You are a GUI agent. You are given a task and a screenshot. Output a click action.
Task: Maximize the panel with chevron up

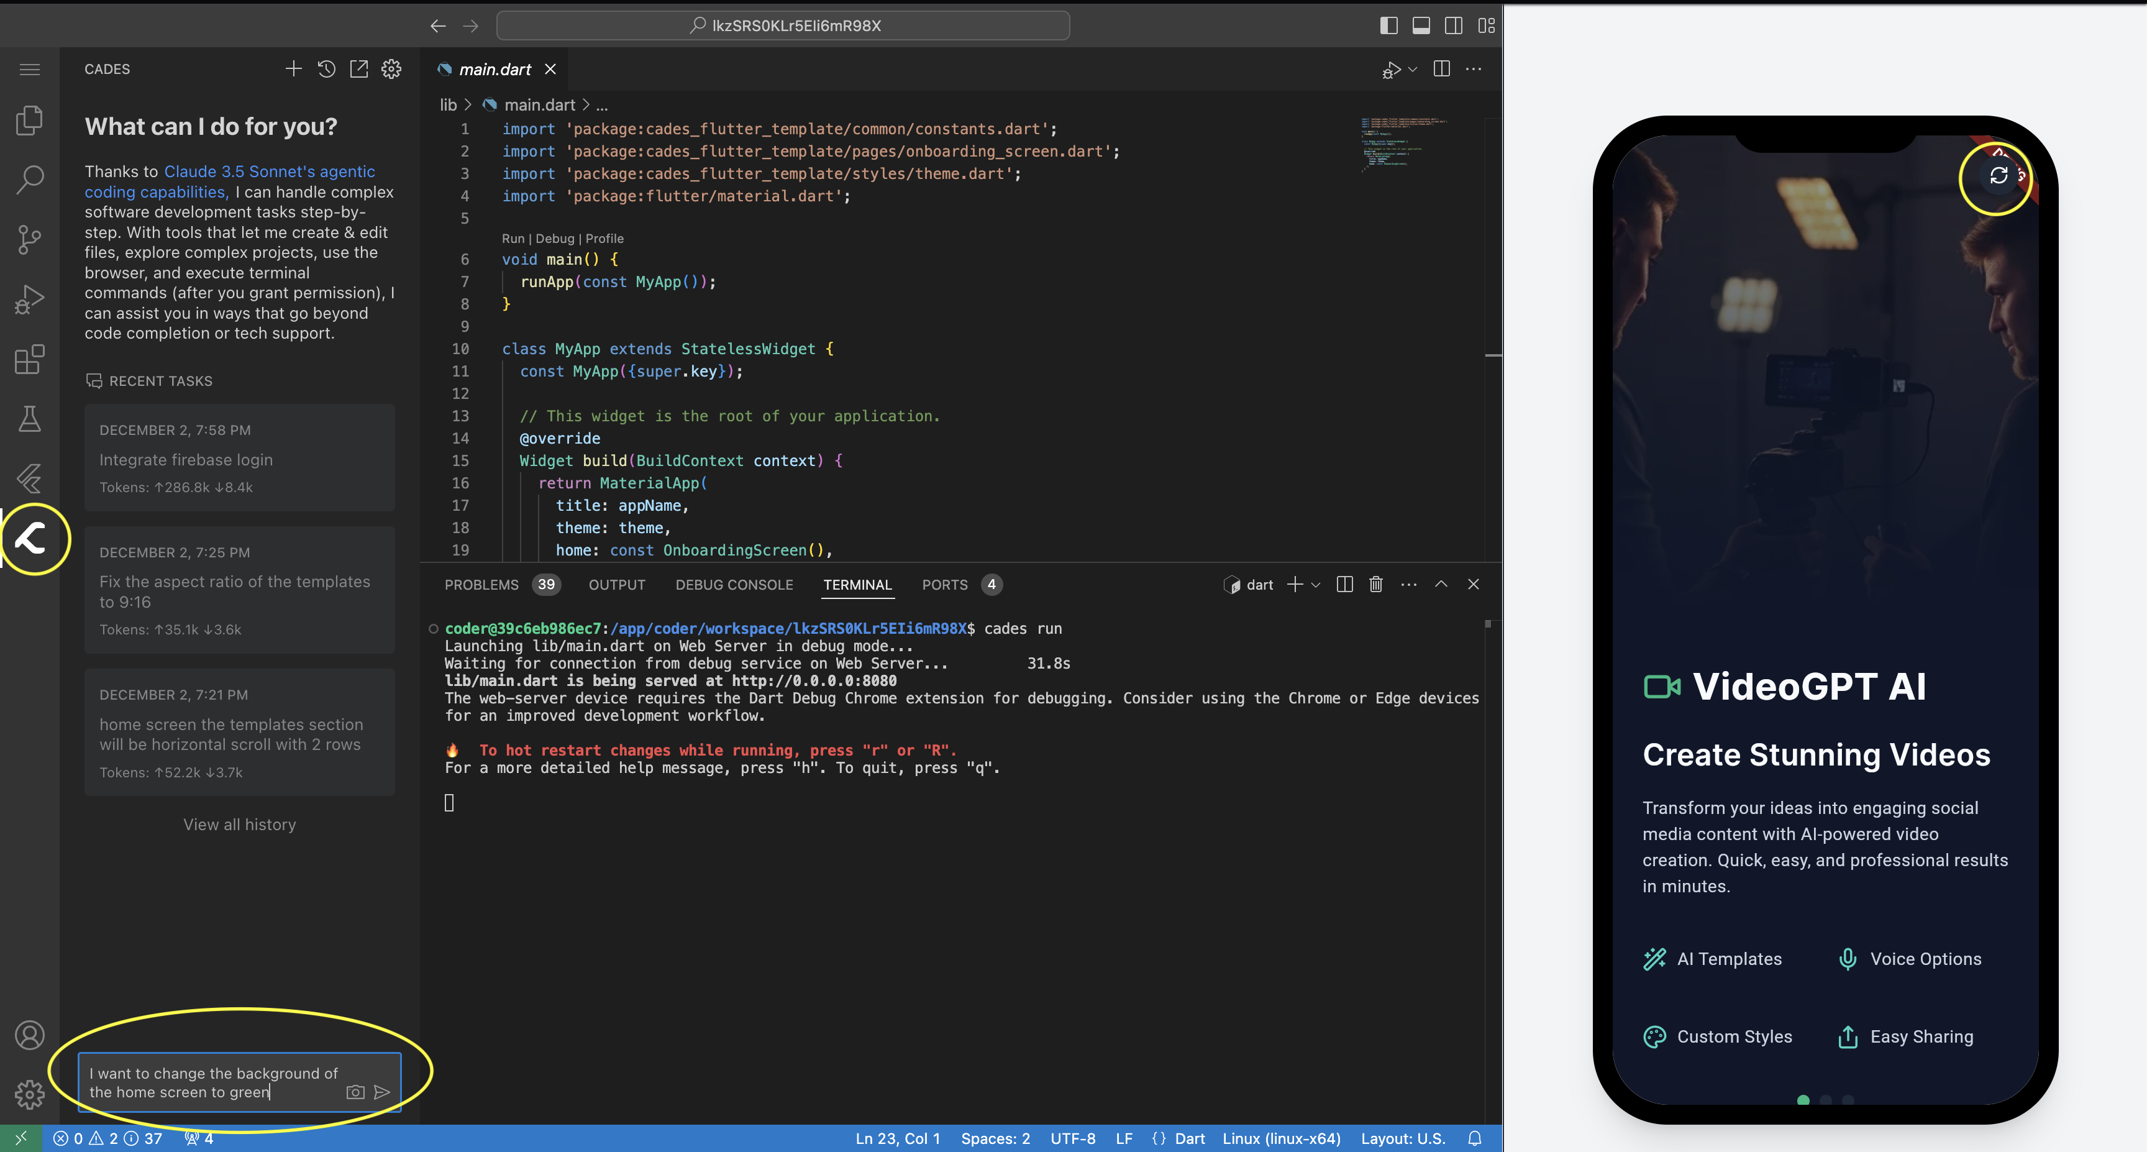(1441, 584)
